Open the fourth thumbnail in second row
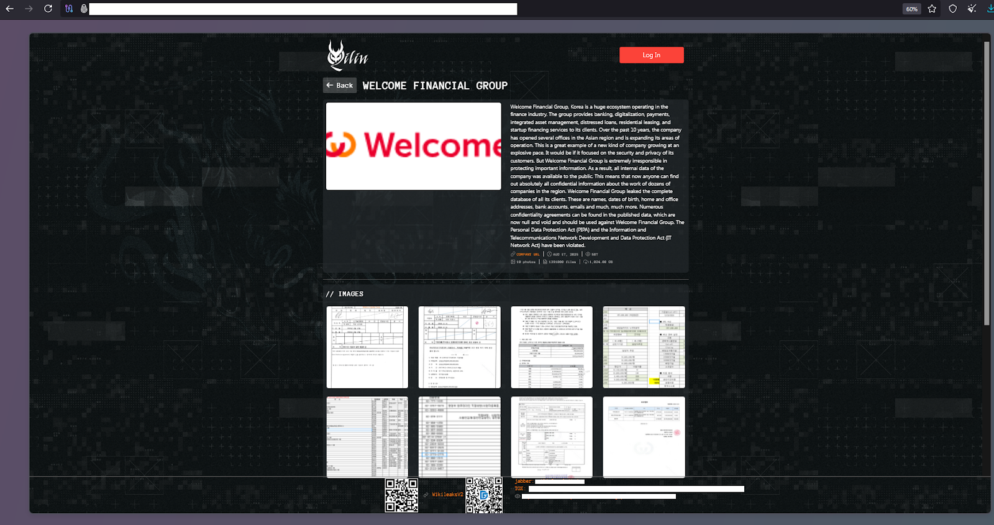Image resolution: width=994 pixels, height=525 pixels. (644, 437)
